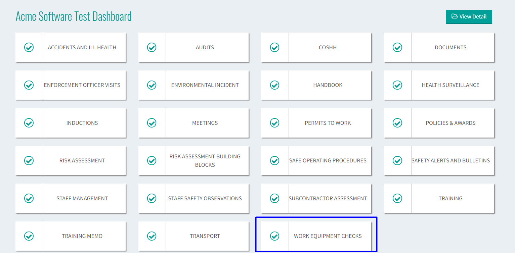Click checkmark icon beside Accidents and Ill Health
515x253 pixels.
coord(29,48)
